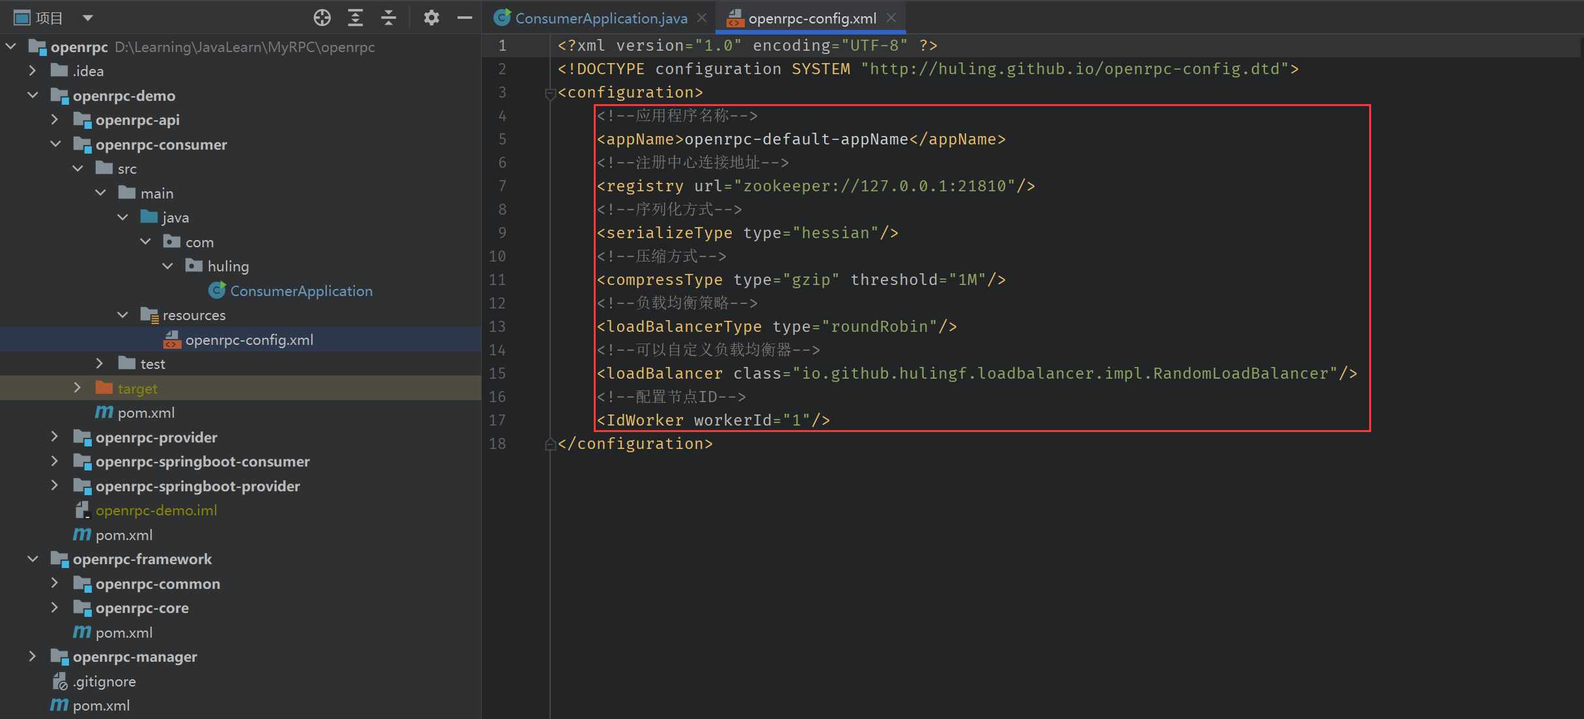1584x719 pixels.
Task: Click the locate/select opened file target icon
Action: (x=322, y=18)
